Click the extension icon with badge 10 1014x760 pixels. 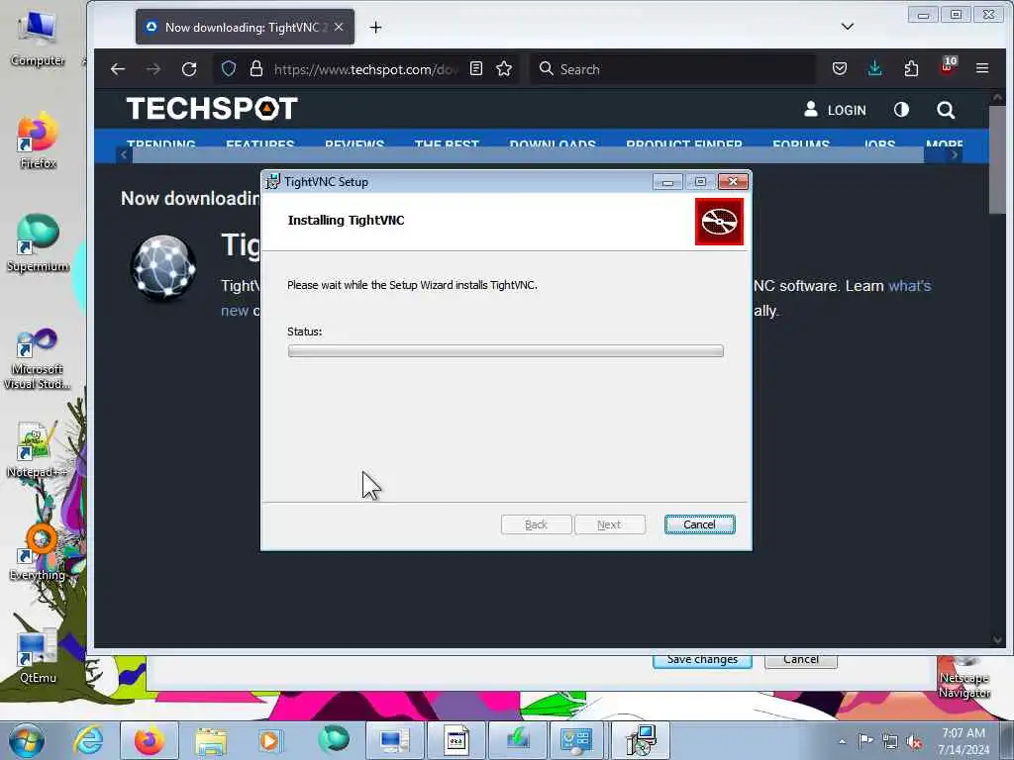[x=948, y=66]
